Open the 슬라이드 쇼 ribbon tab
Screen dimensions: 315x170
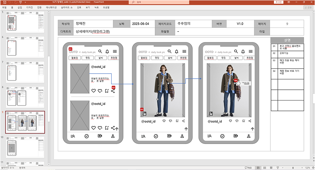pyautogui.click(x=68, y=7)
